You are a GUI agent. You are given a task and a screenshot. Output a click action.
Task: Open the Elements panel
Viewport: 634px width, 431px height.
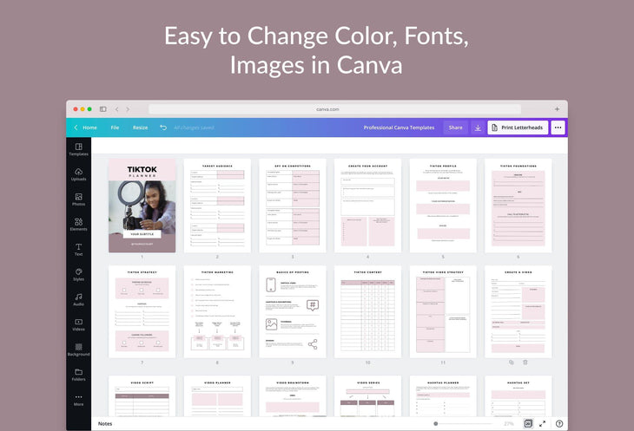78,225
